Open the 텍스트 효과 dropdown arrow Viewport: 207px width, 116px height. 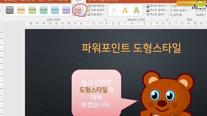[164, 14]
